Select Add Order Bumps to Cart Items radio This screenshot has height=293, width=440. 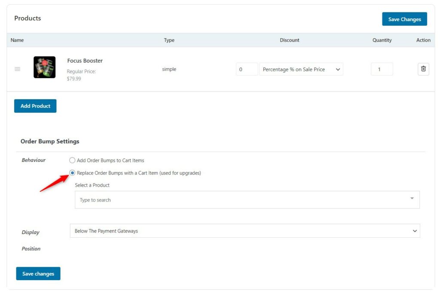[x=72, y=160]
